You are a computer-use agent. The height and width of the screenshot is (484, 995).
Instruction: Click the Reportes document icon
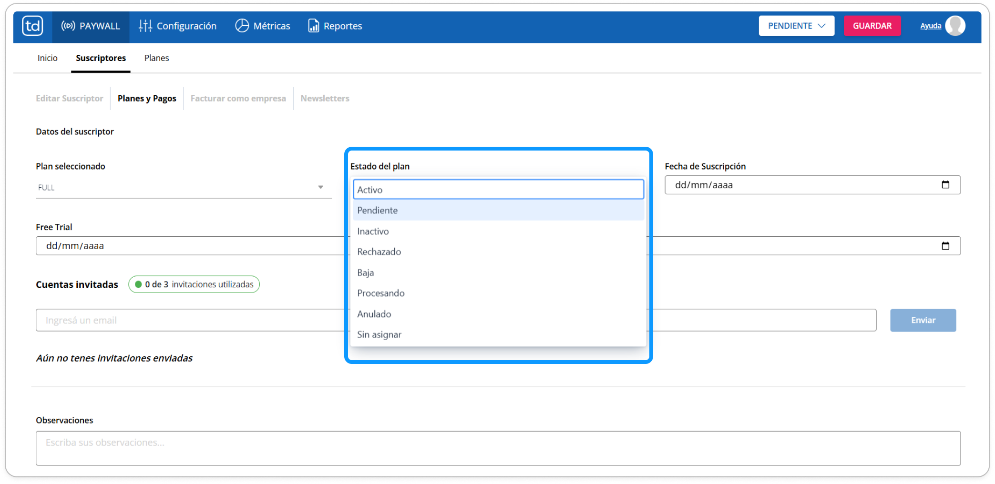click(313, 26)
